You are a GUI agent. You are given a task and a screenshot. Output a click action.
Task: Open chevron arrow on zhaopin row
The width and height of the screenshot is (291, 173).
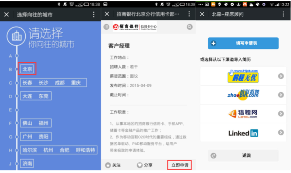tap(281, 95)
